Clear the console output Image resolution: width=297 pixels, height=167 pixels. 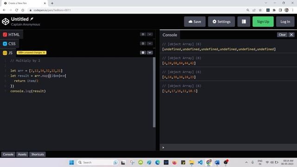282,35
